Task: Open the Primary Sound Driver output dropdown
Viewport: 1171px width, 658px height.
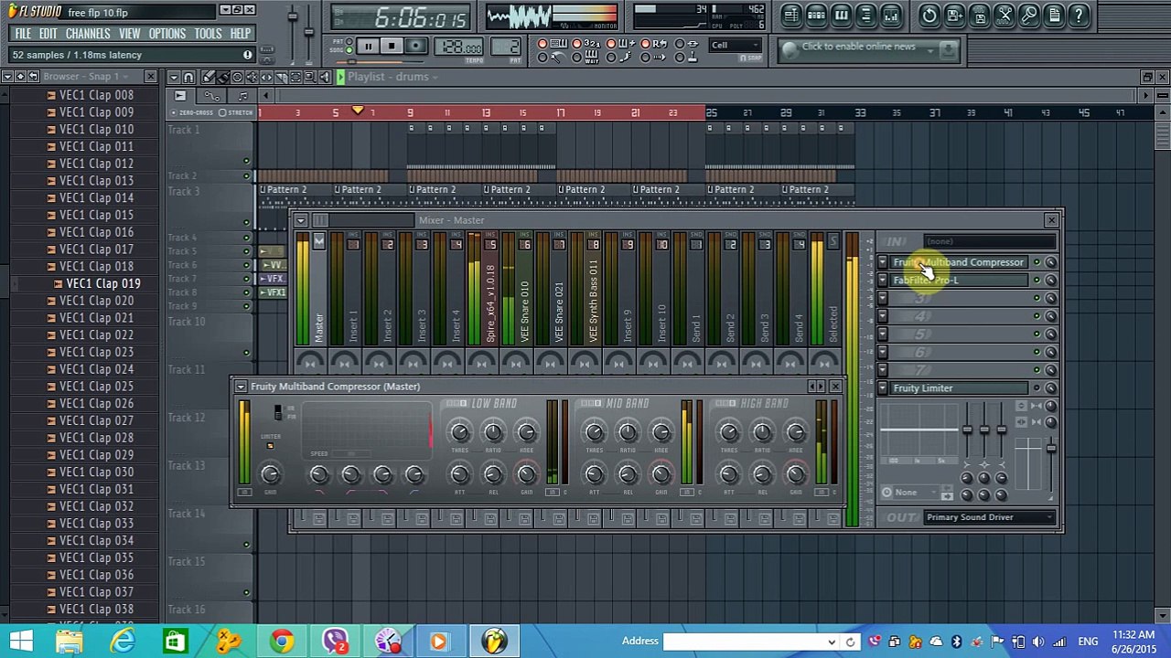Action: pos(989,517)
